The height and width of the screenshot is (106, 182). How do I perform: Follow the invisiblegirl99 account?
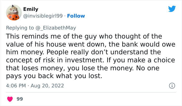[76, 16]
